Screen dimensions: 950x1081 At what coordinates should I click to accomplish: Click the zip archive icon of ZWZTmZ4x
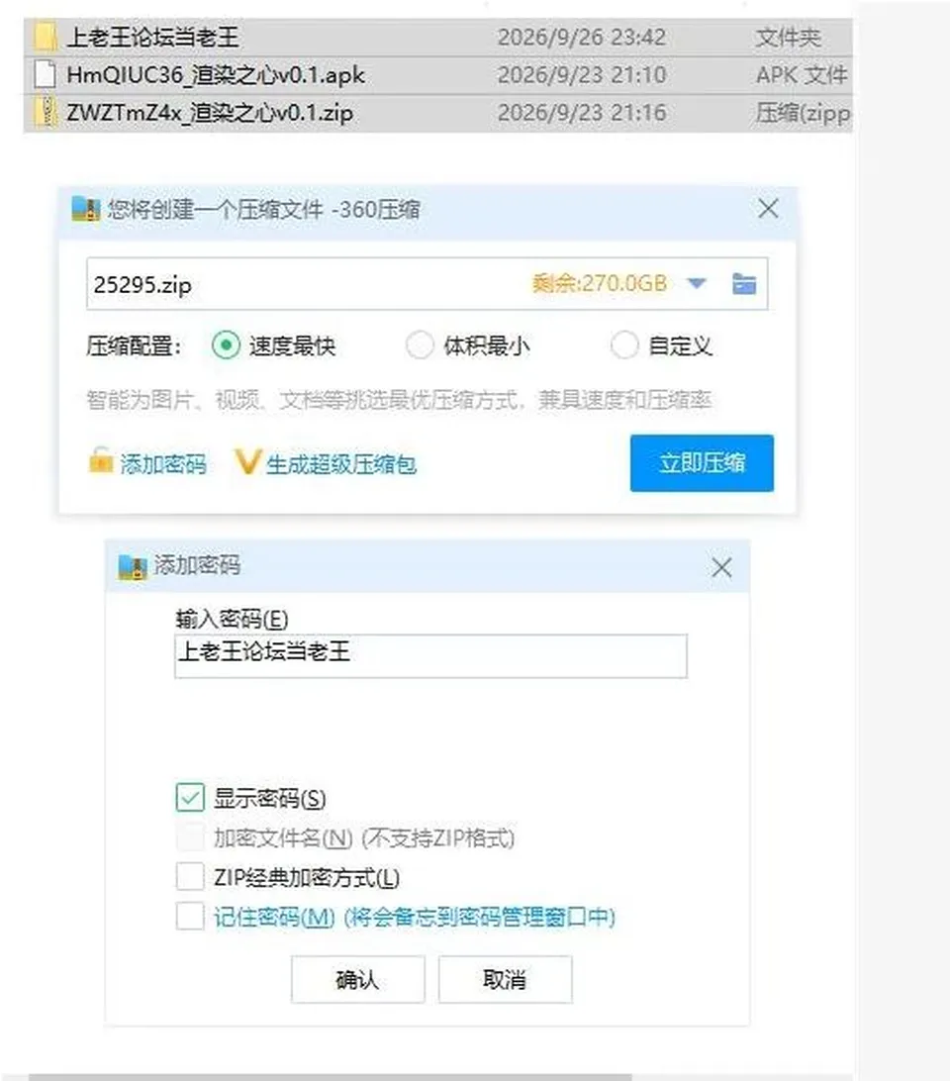tap(46, 113)
